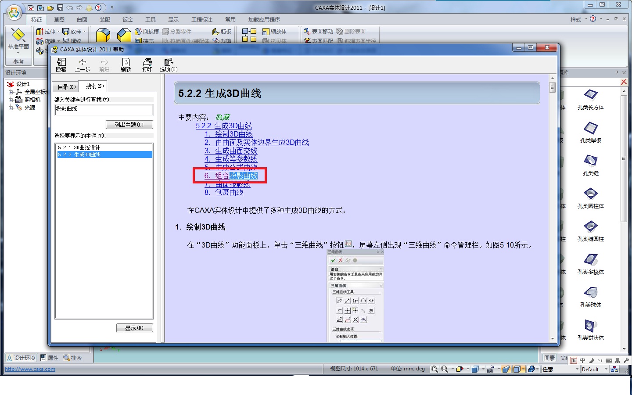Toggle auto-hide pin of catalog panel

[617, 72]
